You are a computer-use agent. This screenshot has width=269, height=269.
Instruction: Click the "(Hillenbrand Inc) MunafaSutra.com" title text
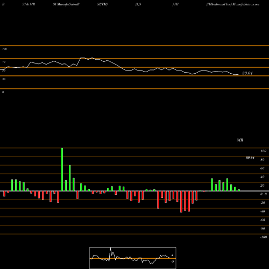(232, 4)
